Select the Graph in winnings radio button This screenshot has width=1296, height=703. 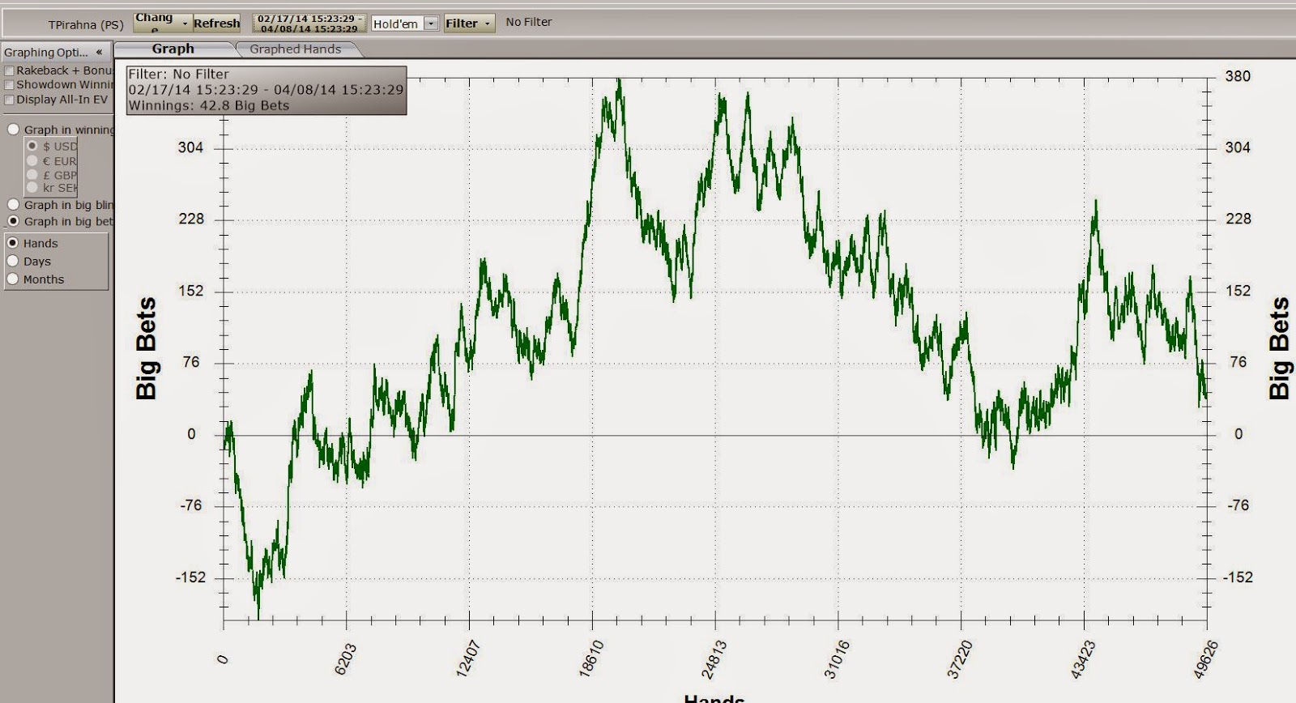14,130
